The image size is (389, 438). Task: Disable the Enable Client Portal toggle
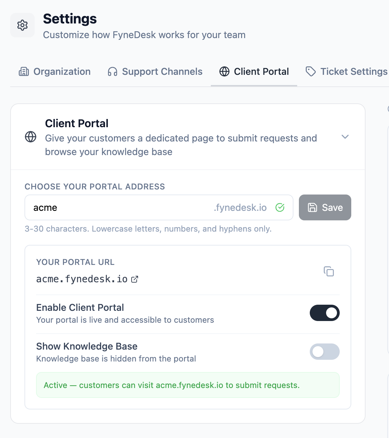click(324, 313)
